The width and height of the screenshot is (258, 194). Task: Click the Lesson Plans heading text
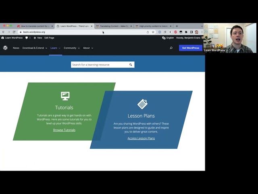141,116
